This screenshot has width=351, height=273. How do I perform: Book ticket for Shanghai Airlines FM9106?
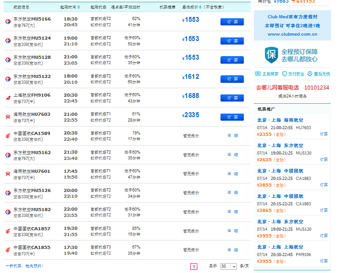pos(232,98)
